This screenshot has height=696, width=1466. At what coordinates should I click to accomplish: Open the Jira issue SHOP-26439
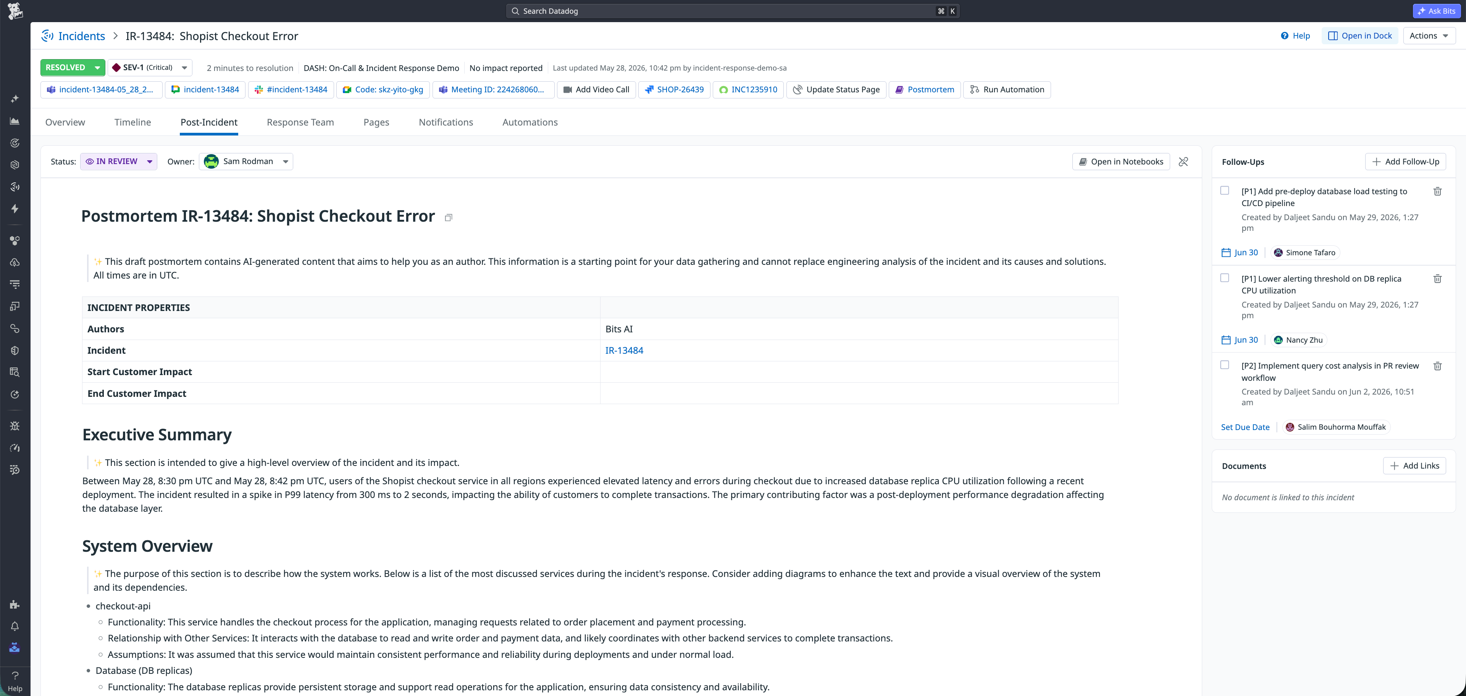(674, 90)
